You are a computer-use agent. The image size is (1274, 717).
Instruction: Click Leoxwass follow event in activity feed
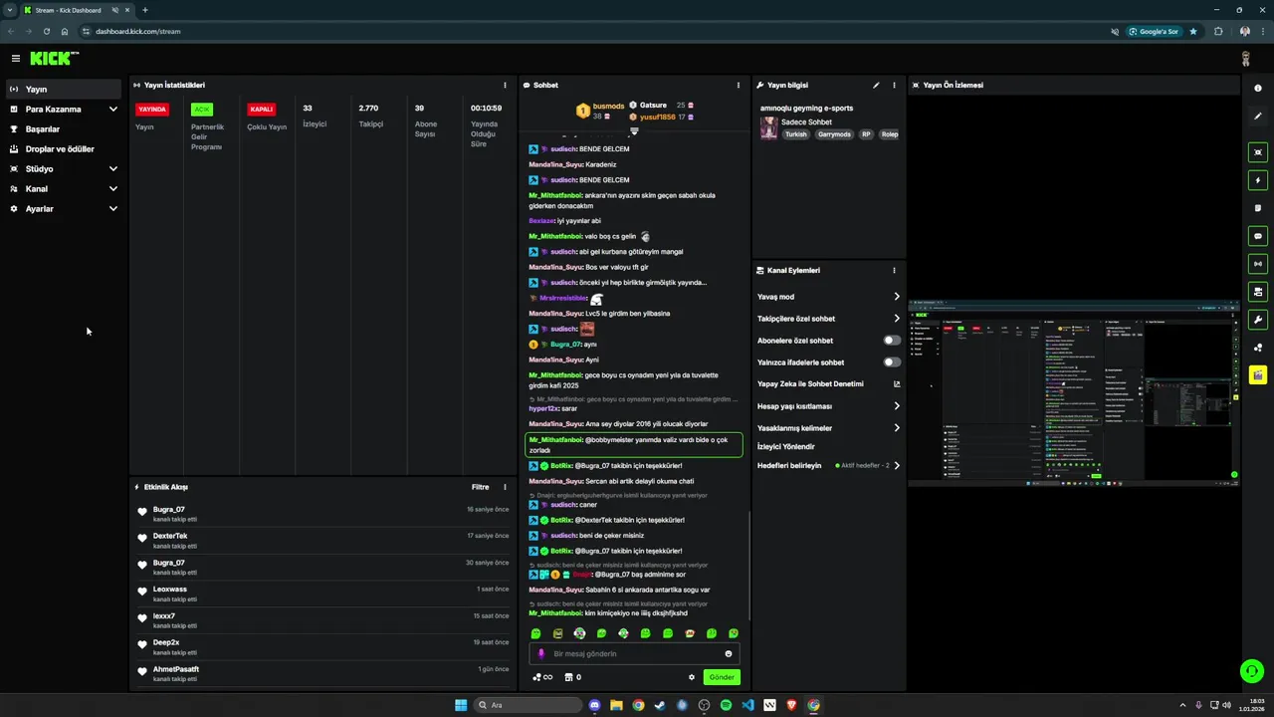coord(323,593)
